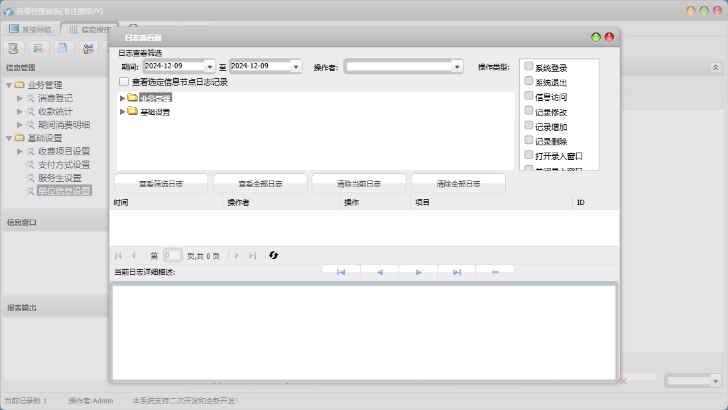
Task: Check the 记录增加 operation type
Action: (529, 125)
